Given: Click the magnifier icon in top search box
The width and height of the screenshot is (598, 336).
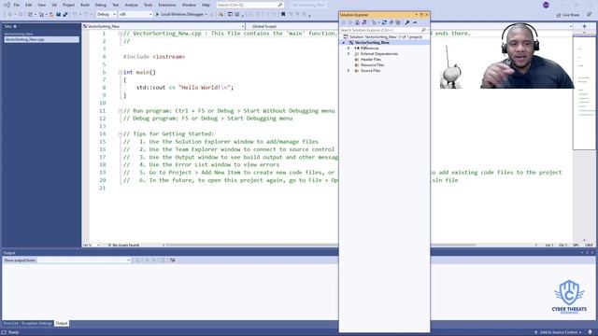Looking at the screenshot, I should pos(280,5).
